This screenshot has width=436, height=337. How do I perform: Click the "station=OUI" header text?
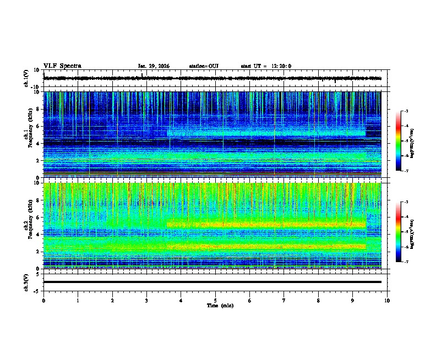pyautogui.click(x=204, y=66)
